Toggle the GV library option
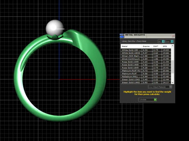Viewport: 189px width, 141px height. (161, 42)
